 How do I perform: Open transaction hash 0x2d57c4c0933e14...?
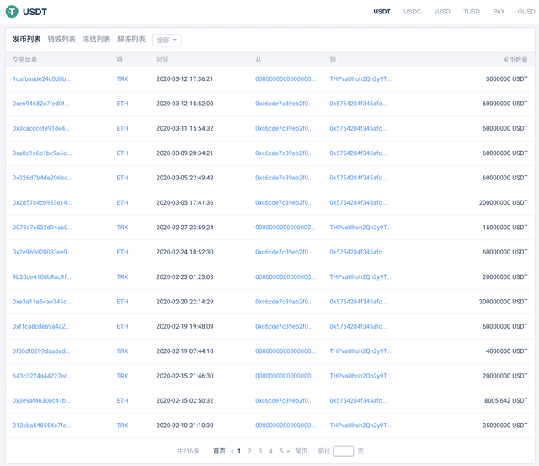click(42, 202)
